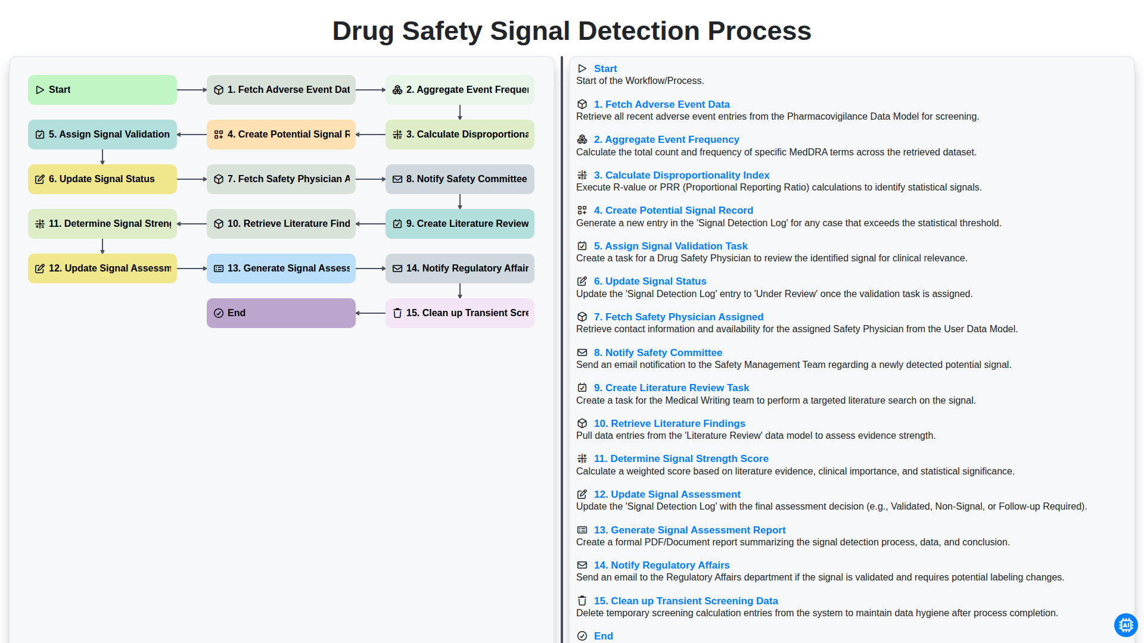Click the trash icon in Clean up Transient node
This screenshot has height=643, width=1144.
click(x=397, y=313)
